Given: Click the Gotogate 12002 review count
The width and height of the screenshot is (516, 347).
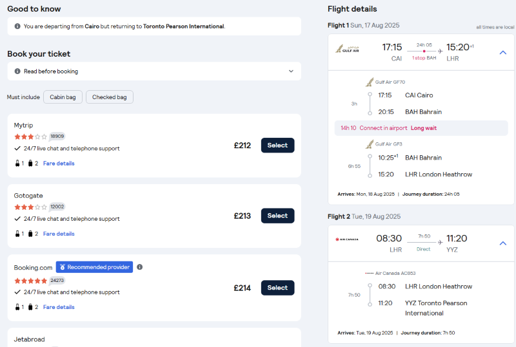Looking at the screenshot, I should coord(57,207).
